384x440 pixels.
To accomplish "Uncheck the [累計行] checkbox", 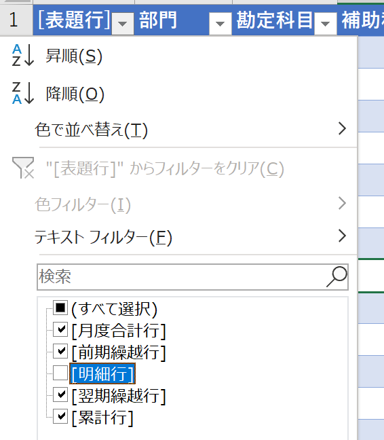I will coord(60,416).
